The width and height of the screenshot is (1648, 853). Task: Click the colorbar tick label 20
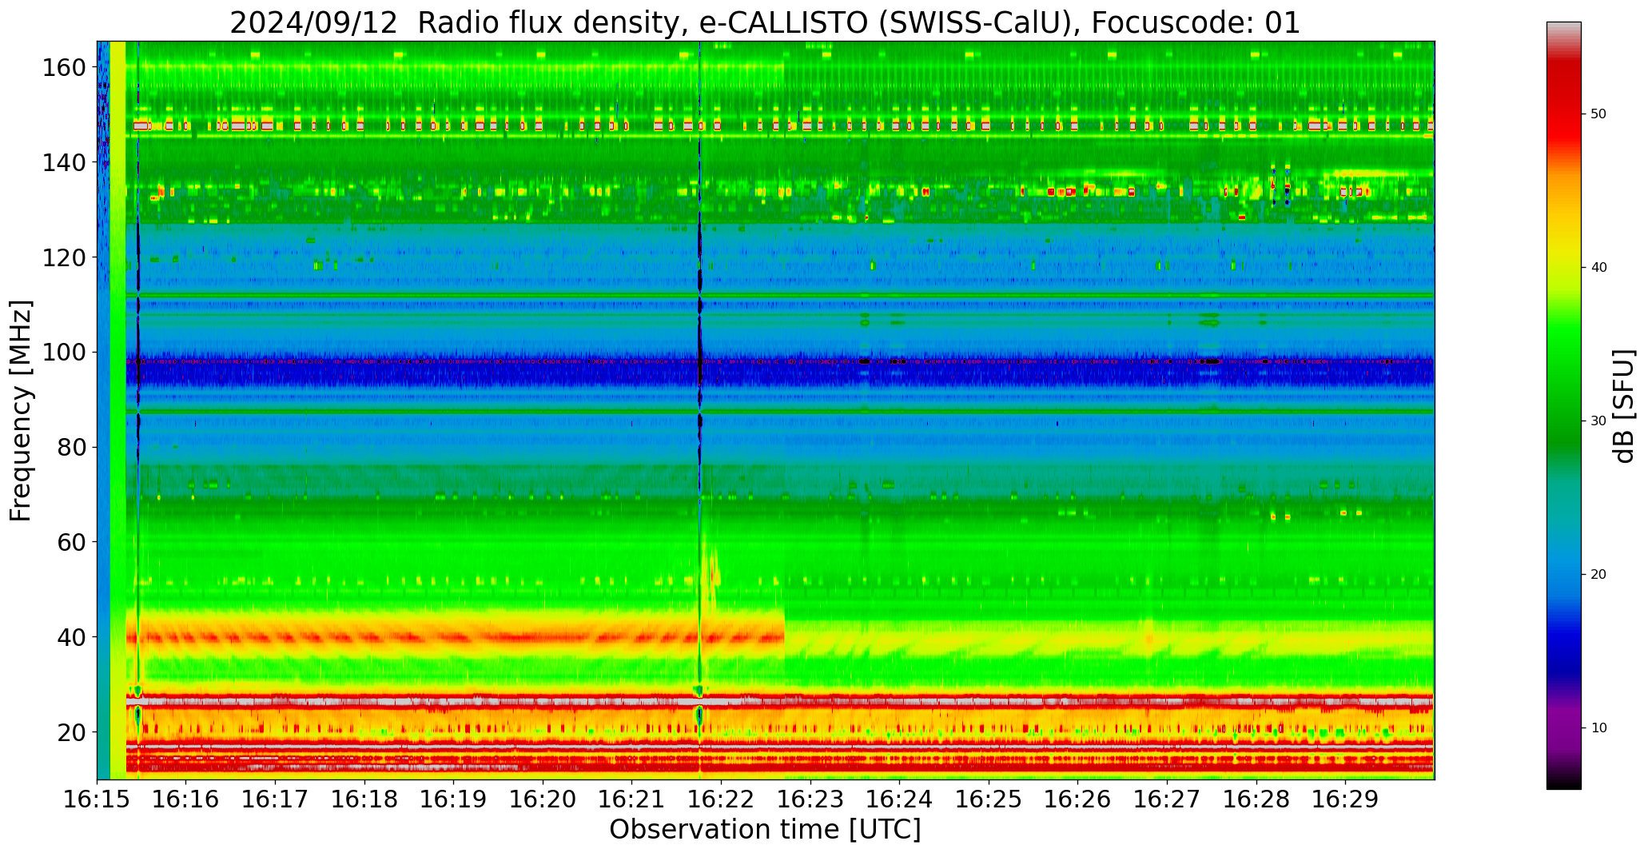tap(1598, 575)
